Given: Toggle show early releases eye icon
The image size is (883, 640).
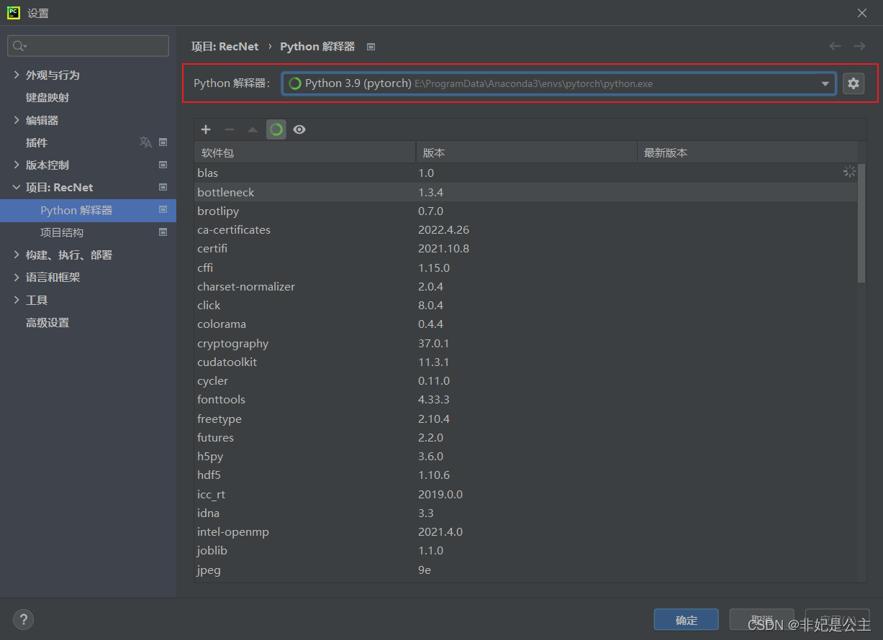Looking at the screenshot, I should tap(299, 129).
